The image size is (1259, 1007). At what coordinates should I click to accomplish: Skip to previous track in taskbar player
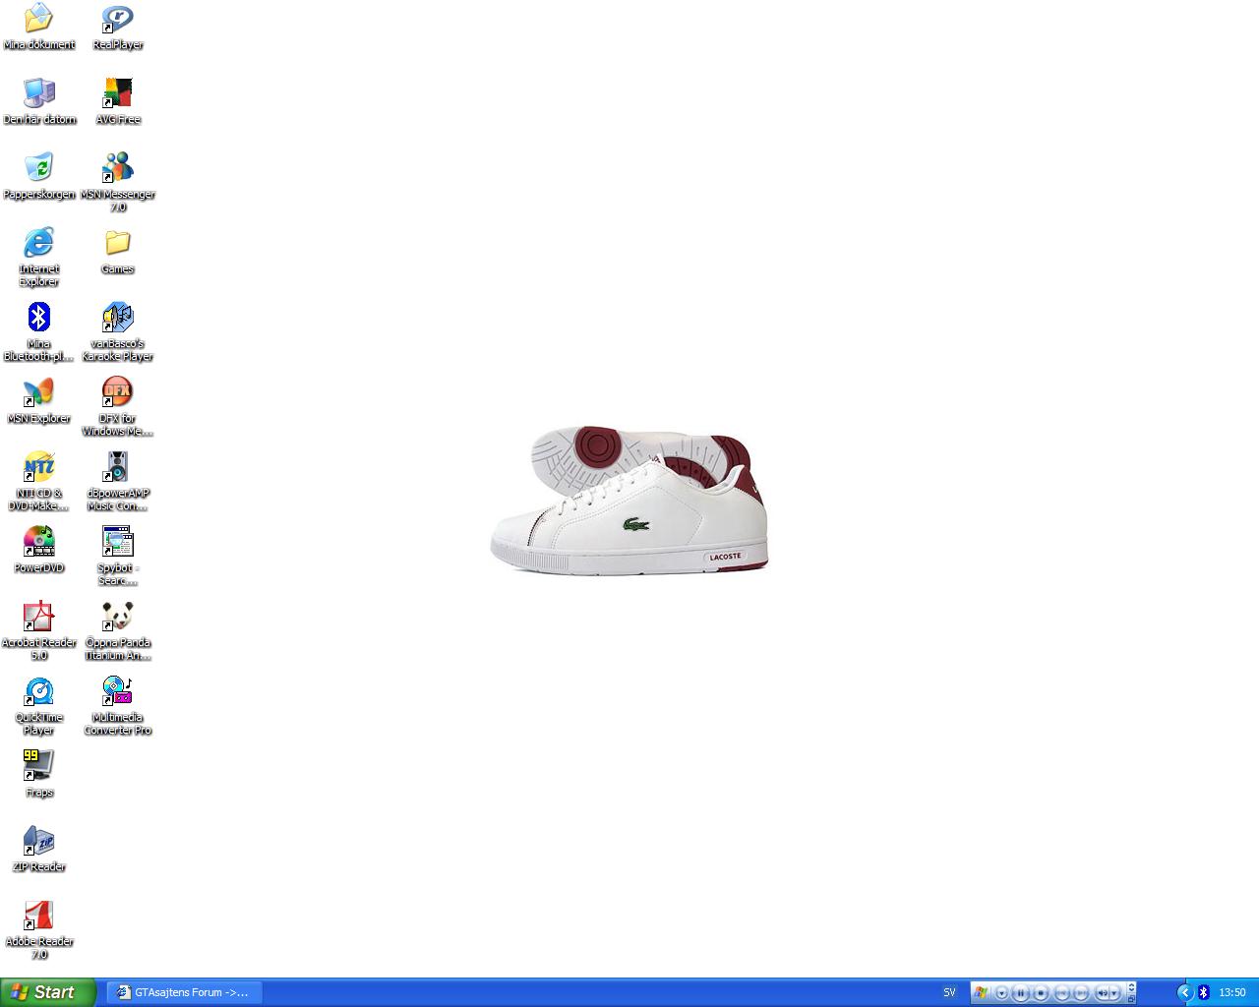(x=1062, y=992)
